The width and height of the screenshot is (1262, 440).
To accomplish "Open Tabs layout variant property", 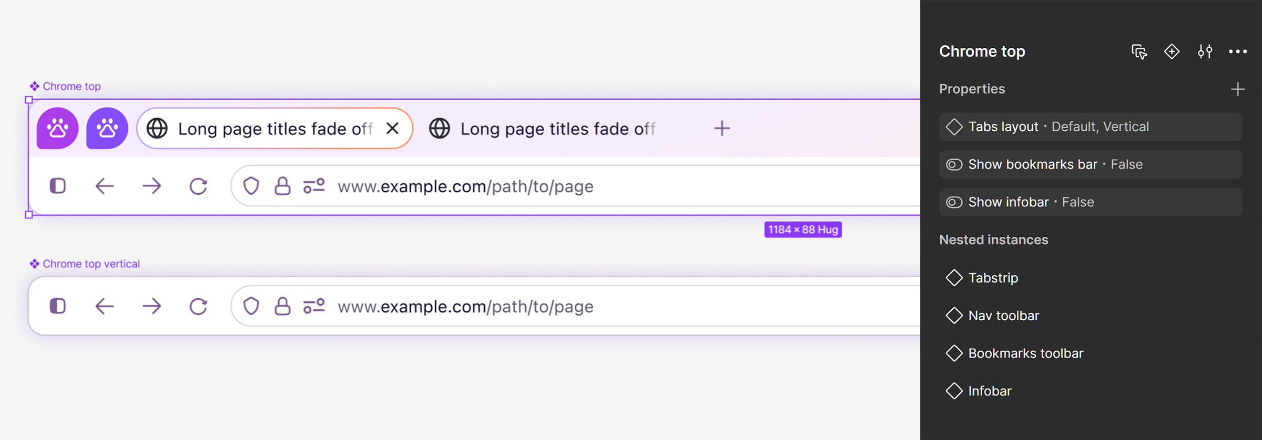I will pyautogui.click(x=1091, y=127).
